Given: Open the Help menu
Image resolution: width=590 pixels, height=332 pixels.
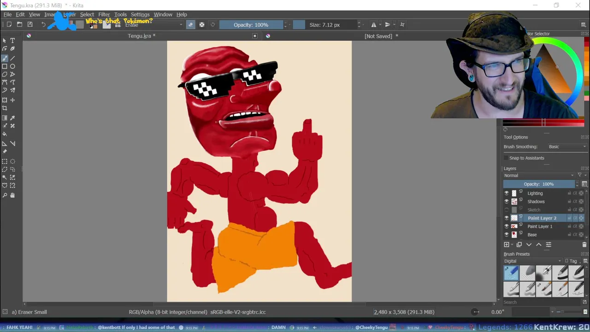Looking at the screenshot, I should (x=182, y=14).
